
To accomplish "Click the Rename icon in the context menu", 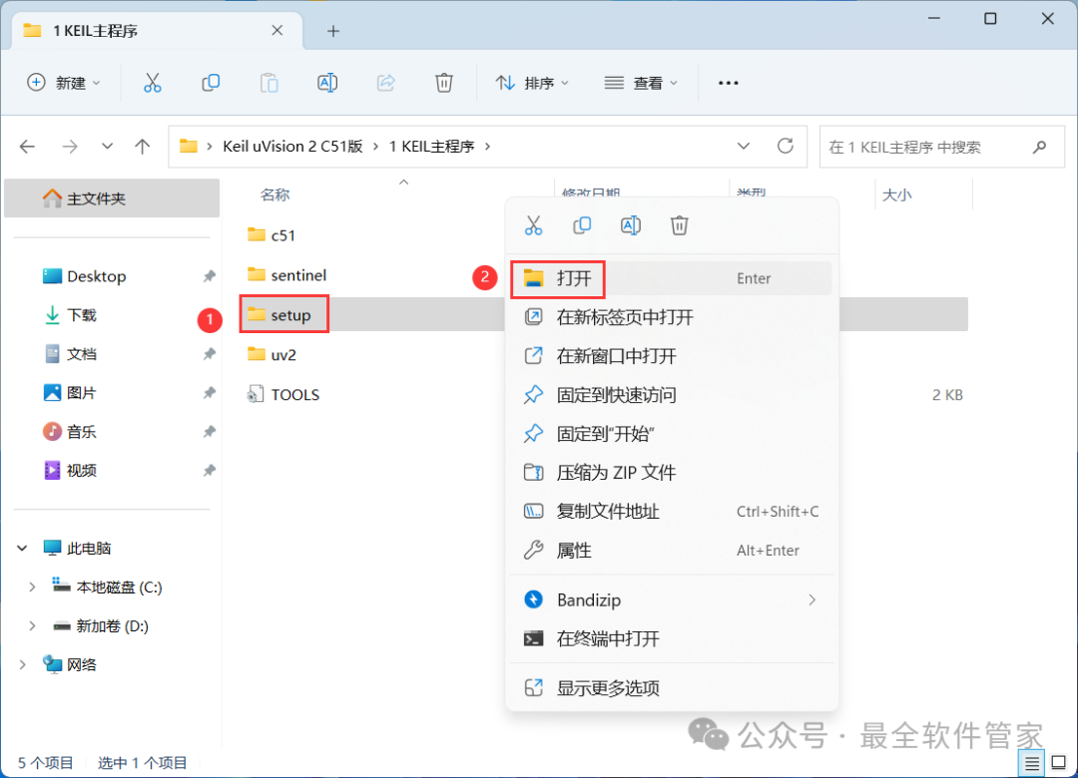I will pos(630,225).
